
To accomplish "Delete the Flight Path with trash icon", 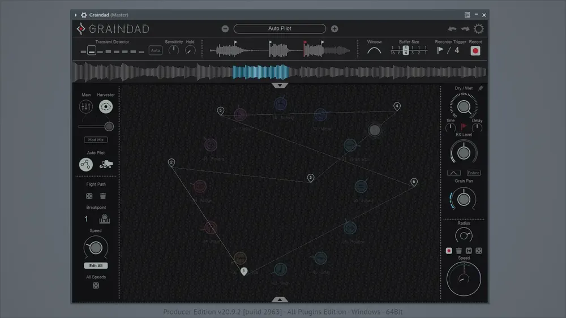I will click(x=103, y=196).
